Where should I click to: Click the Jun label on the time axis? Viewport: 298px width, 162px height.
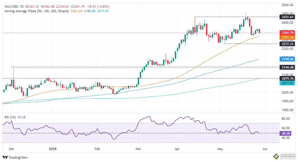(x=265, y=149)
